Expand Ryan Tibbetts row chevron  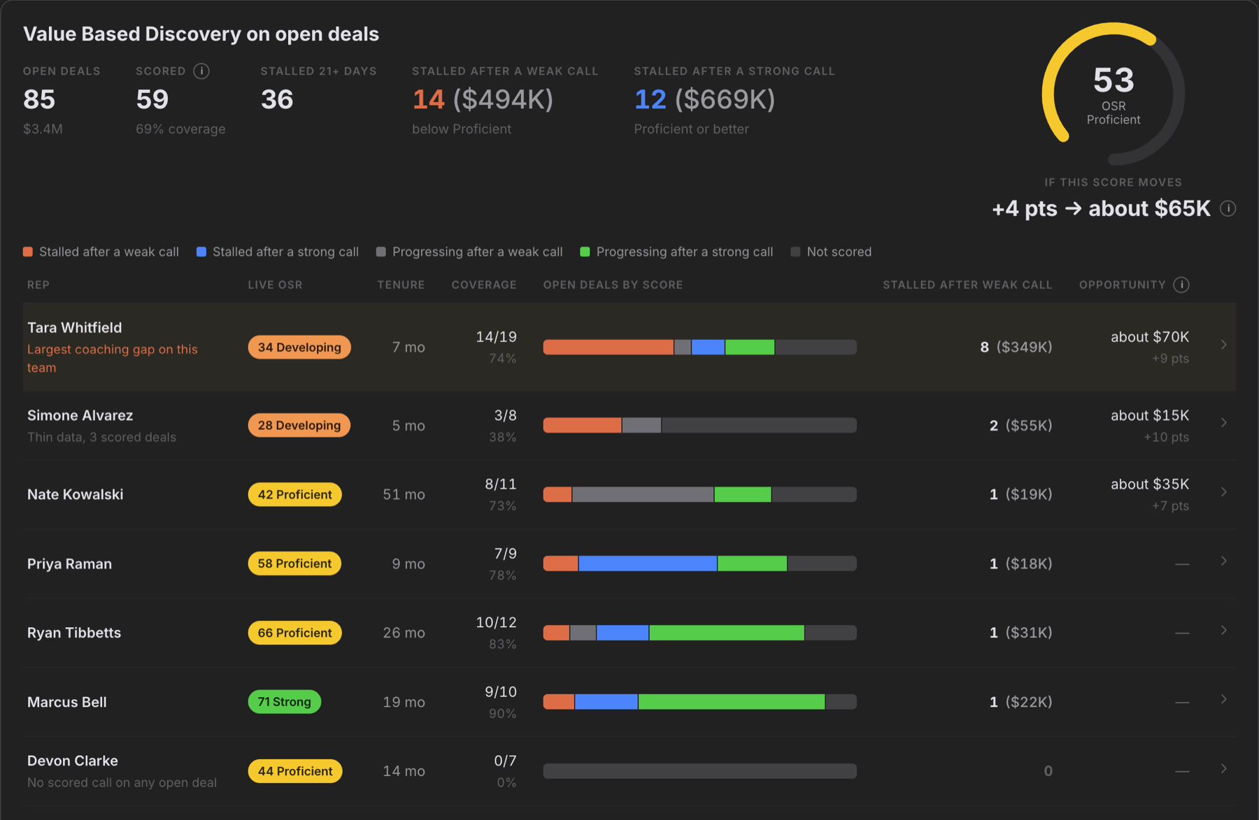(1224, 630)
